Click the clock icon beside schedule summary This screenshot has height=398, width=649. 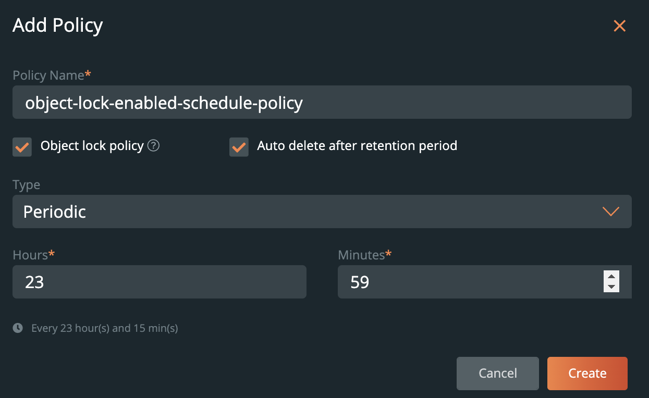click(x=18, y=328)
